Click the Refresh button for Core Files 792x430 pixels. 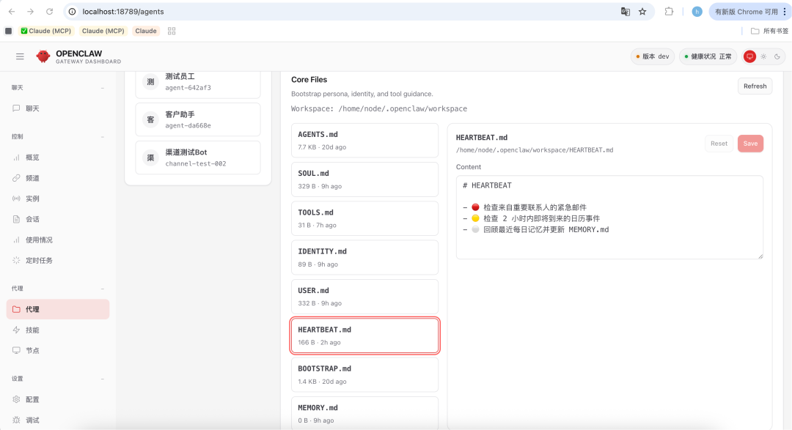point(755,86)
